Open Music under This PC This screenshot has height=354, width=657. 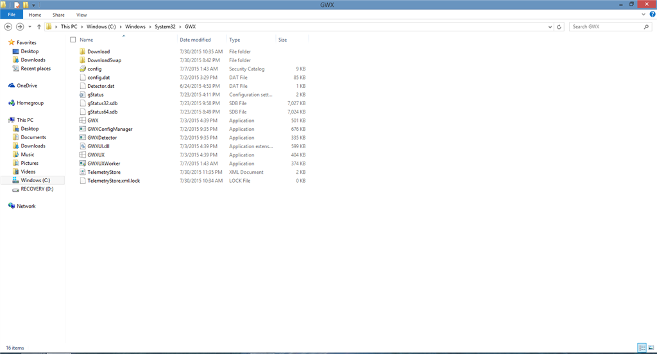click(28, 154)
